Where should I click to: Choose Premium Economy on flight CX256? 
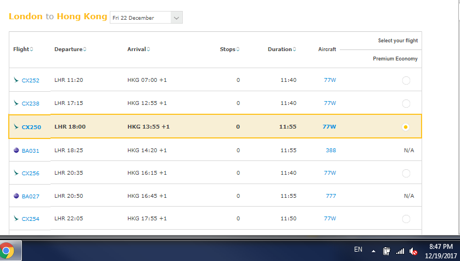(x=406, y=173)
